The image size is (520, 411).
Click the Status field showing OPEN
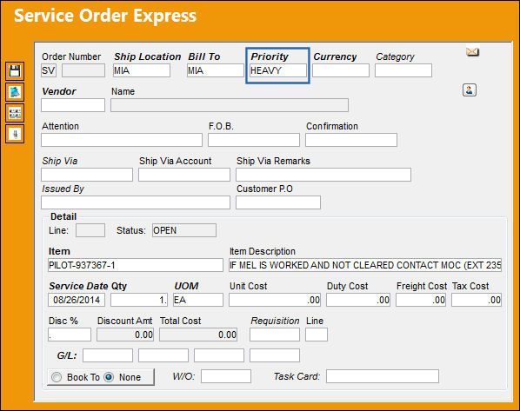coord(184,230)
